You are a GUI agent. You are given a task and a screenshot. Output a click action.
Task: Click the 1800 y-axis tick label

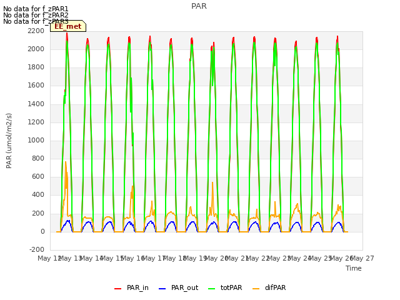pyautogui.click(x=36, y=67)
